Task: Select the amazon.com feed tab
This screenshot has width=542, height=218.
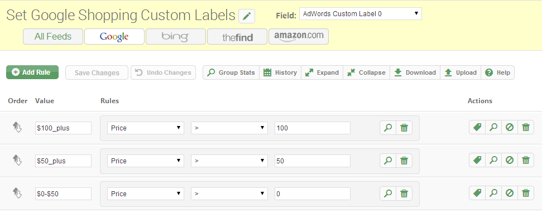Action: pyautogui.click(x=299, y=37)
